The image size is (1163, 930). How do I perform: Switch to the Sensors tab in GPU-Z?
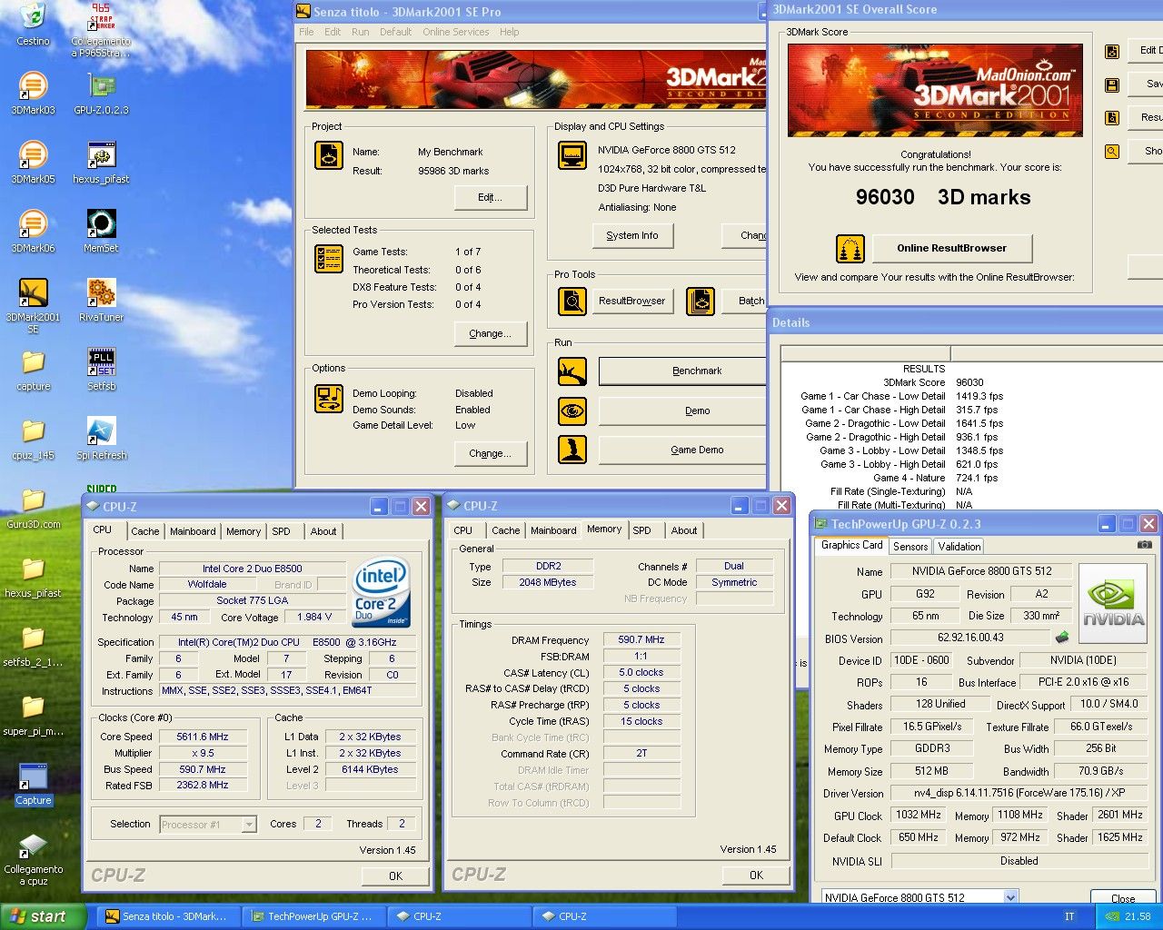(x=910, y=547)
